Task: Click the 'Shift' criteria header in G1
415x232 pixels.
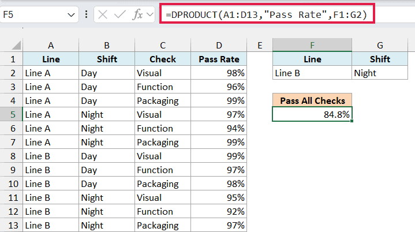Action: (x=380, y=59)
